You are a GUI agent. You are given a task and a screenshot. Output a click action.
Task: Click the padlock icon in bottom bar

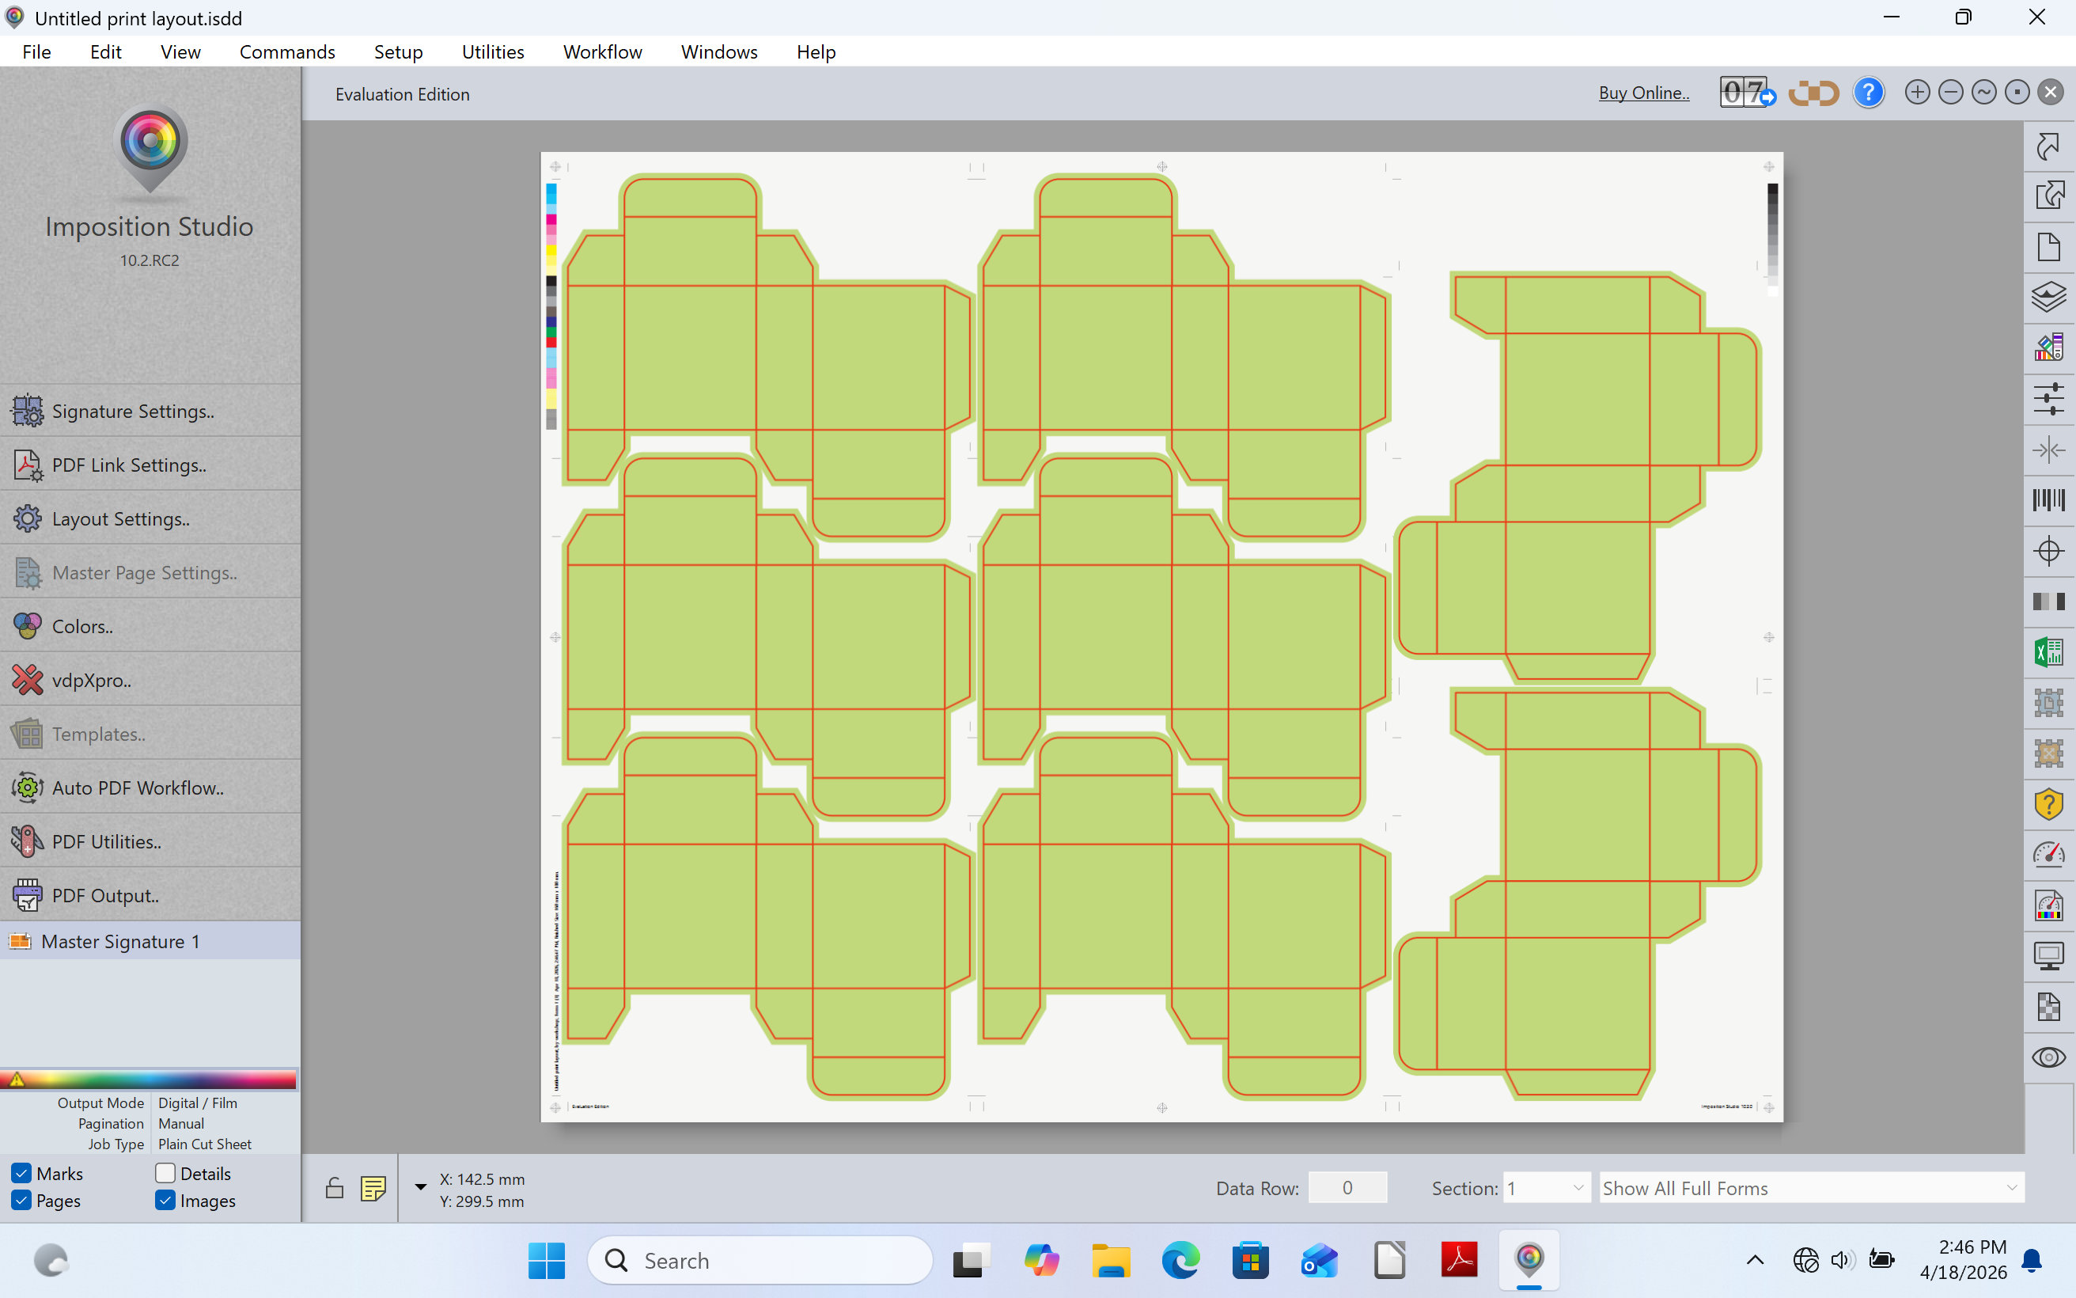coord(335,1188)
